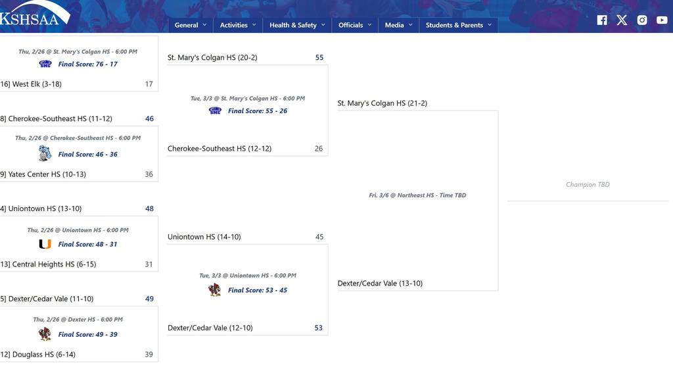Click the KSHSAA logo
Viewport: 673px width, 373px height.
pyautogui.click(x=30, y=14)
